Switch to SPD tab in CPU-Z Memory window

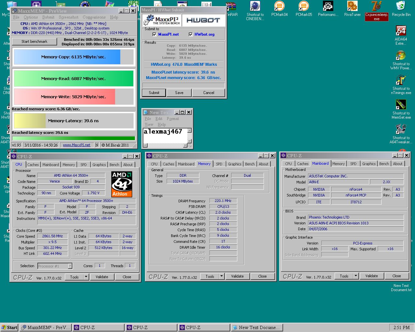219,164
